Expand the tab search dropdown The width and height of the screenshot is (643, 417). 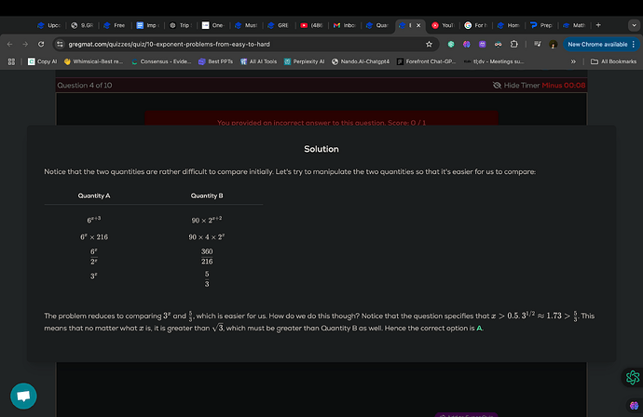click(634, 25)
